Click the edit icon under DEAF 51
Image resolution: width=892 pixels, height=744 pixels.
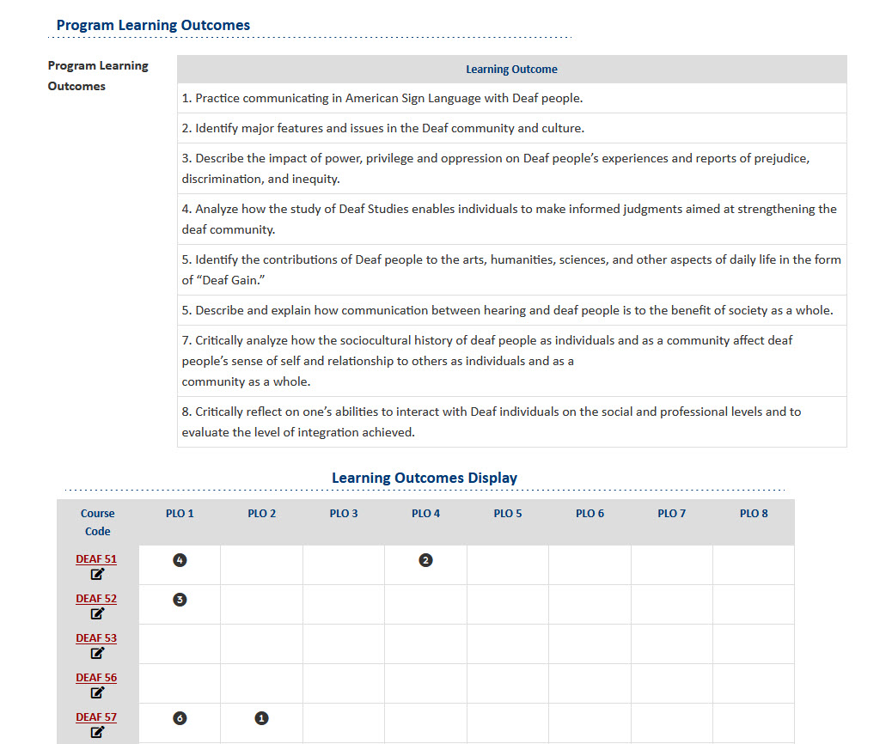tap(97, 574)
